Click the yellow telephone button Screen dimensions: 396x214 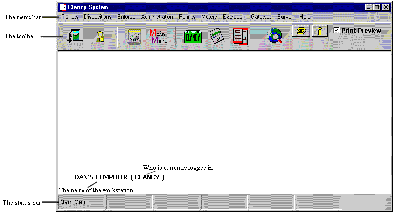[x=301, y=31]
